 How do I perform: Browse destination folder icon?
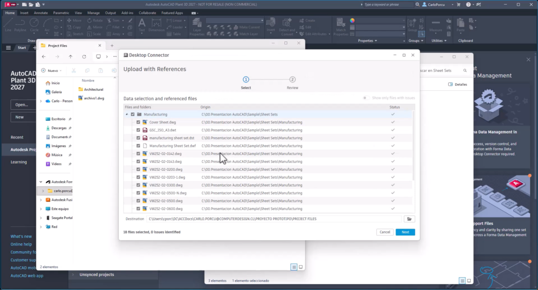(x=409, y=219)
